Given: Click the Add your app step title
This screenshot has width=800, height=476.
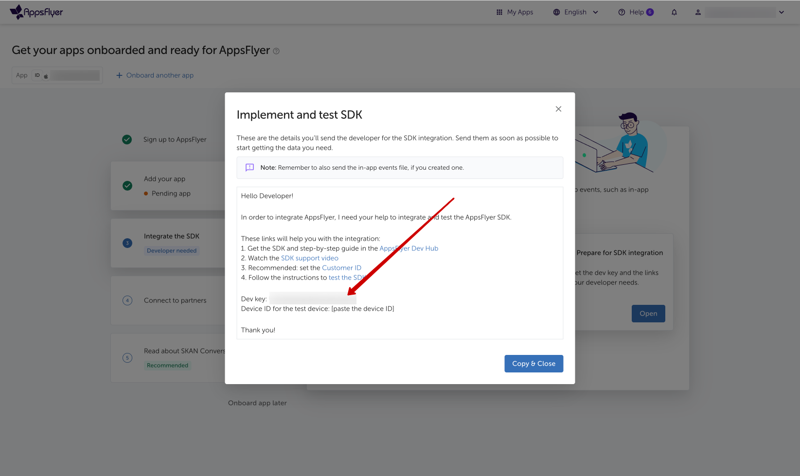Looking at the screenshot, I should point(164,179).
